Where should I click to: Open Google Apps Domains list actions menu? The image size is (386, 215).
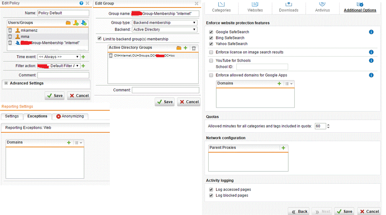point(289,84)
